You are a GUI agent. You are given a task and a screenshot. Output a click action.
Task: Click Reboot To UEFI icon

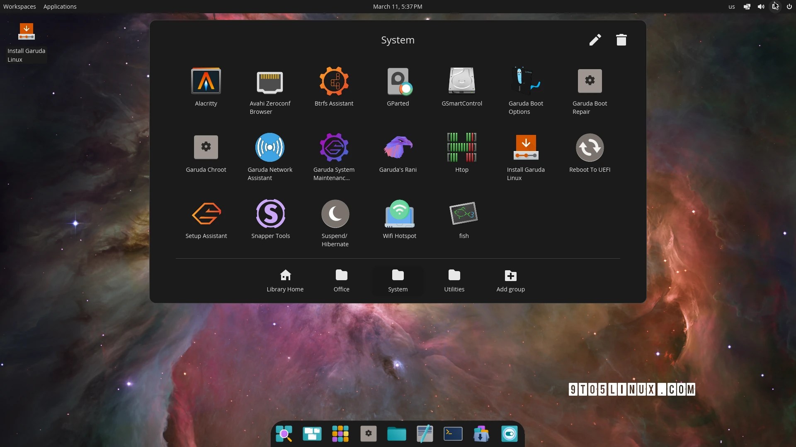click(x=590, y=148)
